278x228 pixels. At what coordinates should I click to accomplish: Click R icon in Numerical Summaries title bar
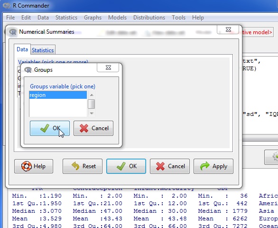[13, 32]
